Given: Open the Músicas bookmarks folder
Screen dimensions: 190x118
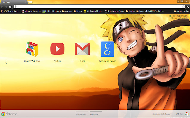Looking at the screenshot, I should (x=78, y=11).
